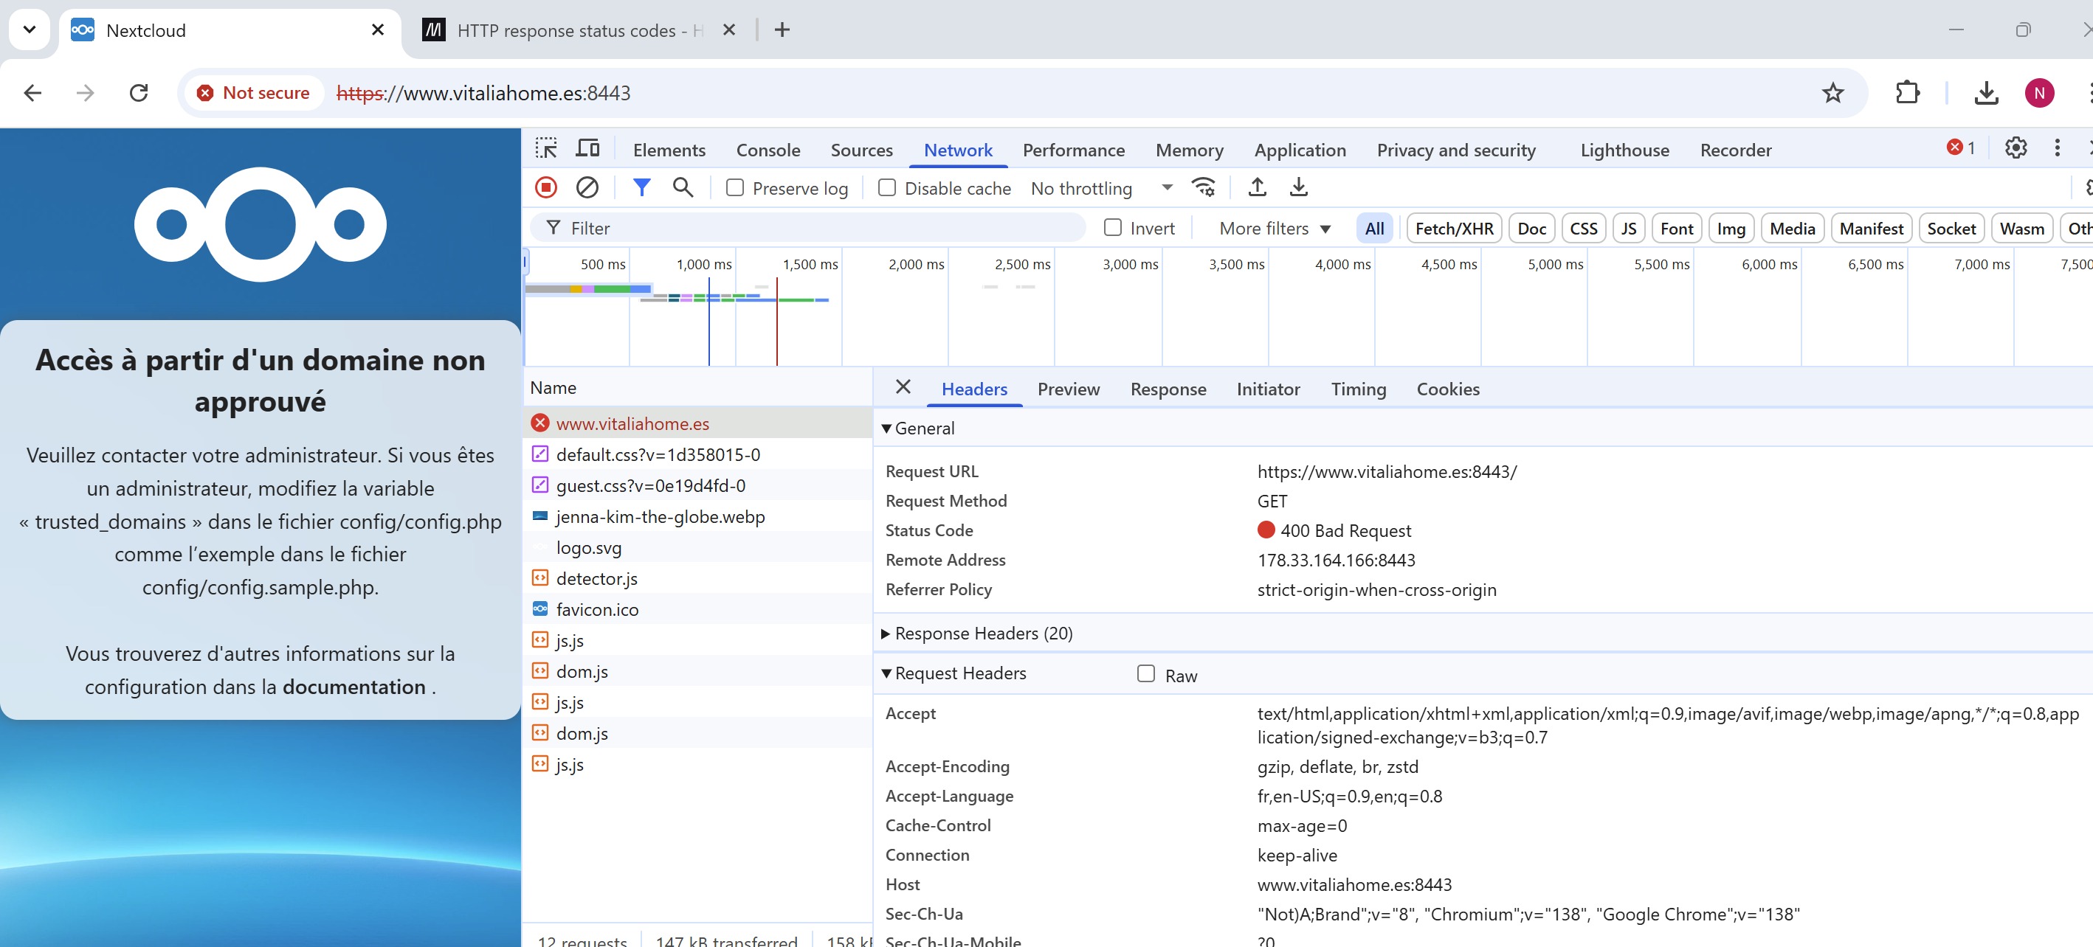
Task: Open the Performance panel
Action: [x=1072, y=150]
